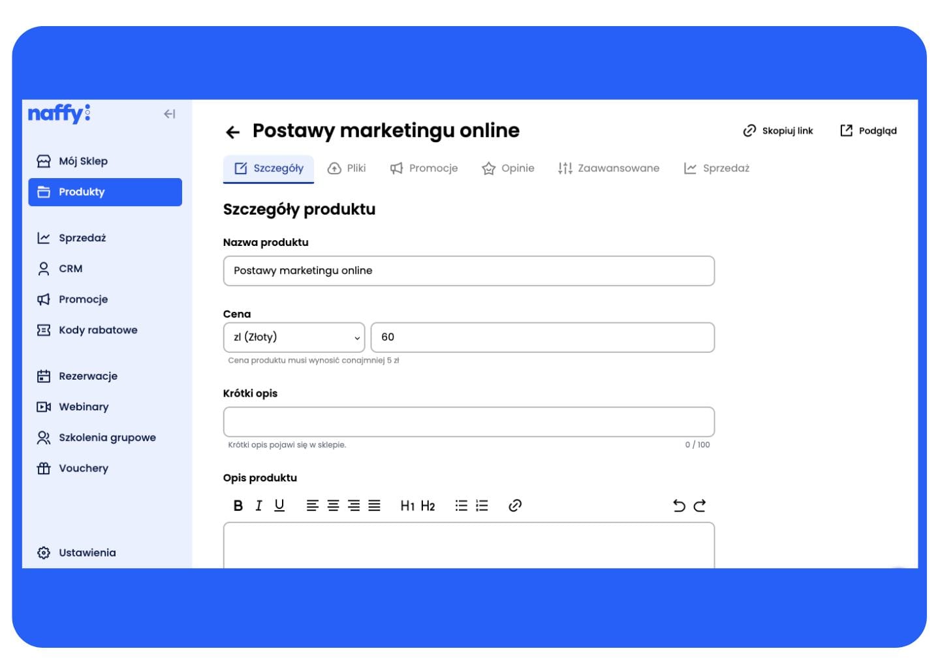Screen dimensions: 940x668
Task: Click the naffy logo
Action: [59, 114]
